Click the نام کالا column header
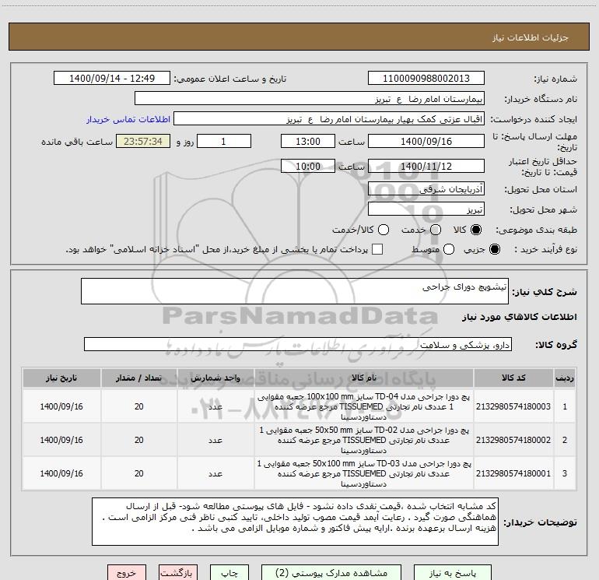Screen dimensions: 599x580 pos(364,378)
